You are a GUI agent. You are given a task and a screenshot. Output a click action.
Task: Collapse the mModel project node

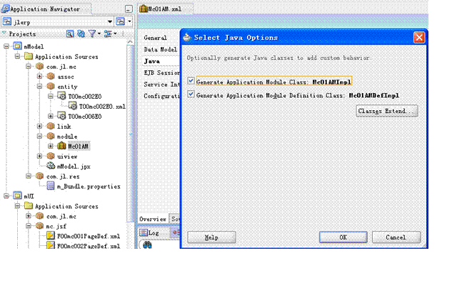tap(6, 46)
